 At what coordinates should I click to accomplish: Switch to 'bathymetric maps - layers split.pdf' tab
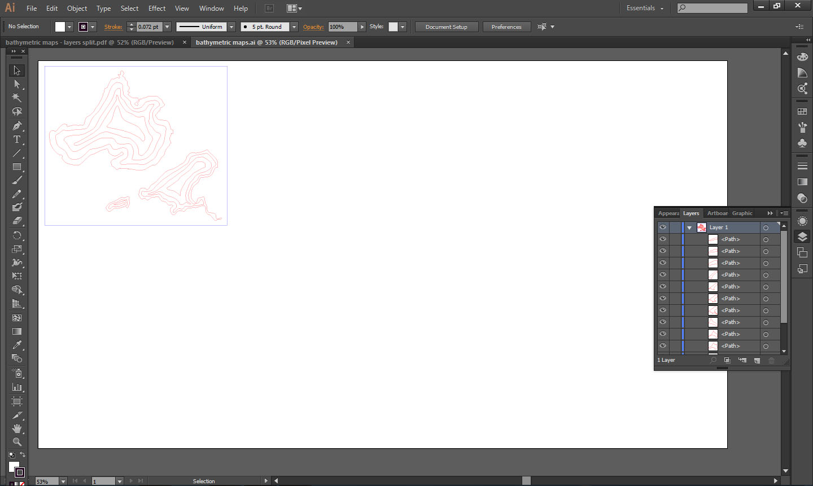pos(90,42)
